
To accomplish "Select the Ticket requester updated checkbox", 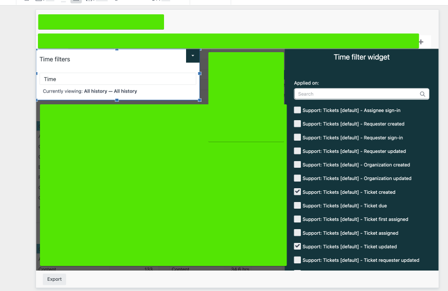I will pyautogui.click(x=297, y=260).
